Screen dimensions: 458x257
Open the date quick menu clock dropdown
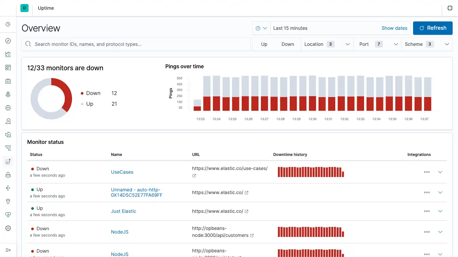pos(261,28)
